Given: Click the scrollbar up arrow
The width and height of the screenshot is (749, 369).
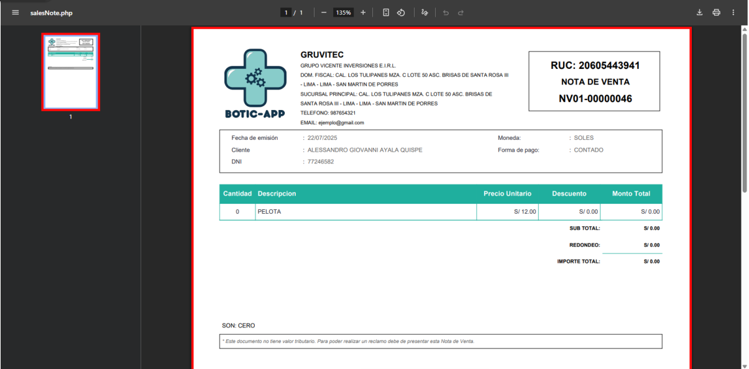Looking at the screenshot, I should pos(745,29).
